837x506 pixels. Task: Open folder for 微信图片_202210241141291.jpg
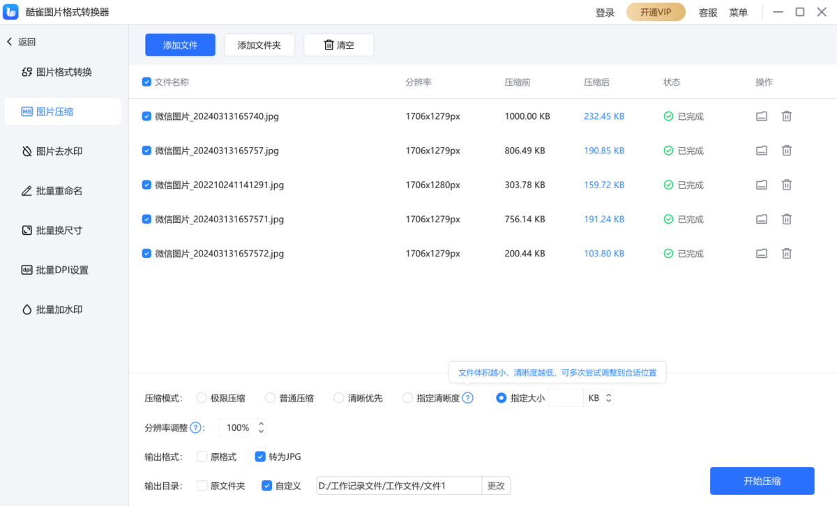click(762, 185)
